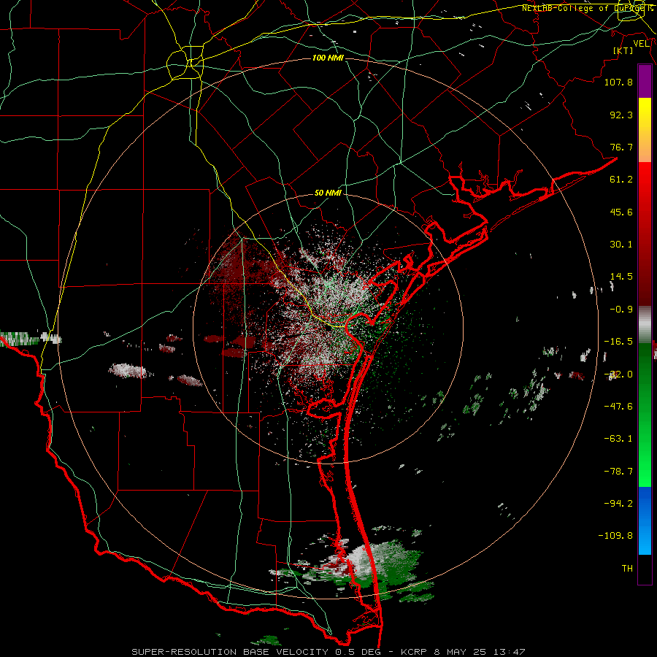Select the 61.2 velocity scale value
The width and height of the screenshot is (657, 657).
[621, 180]
